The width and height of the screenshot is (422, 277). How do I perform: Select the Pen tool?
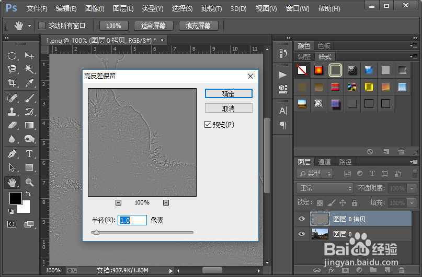point(12,154)
